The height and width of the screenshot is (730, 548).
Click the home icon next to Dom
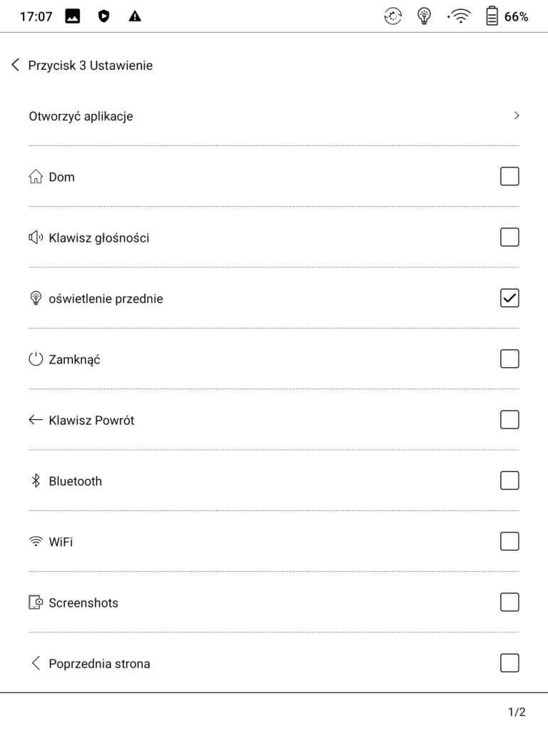(x=36, y=177)
